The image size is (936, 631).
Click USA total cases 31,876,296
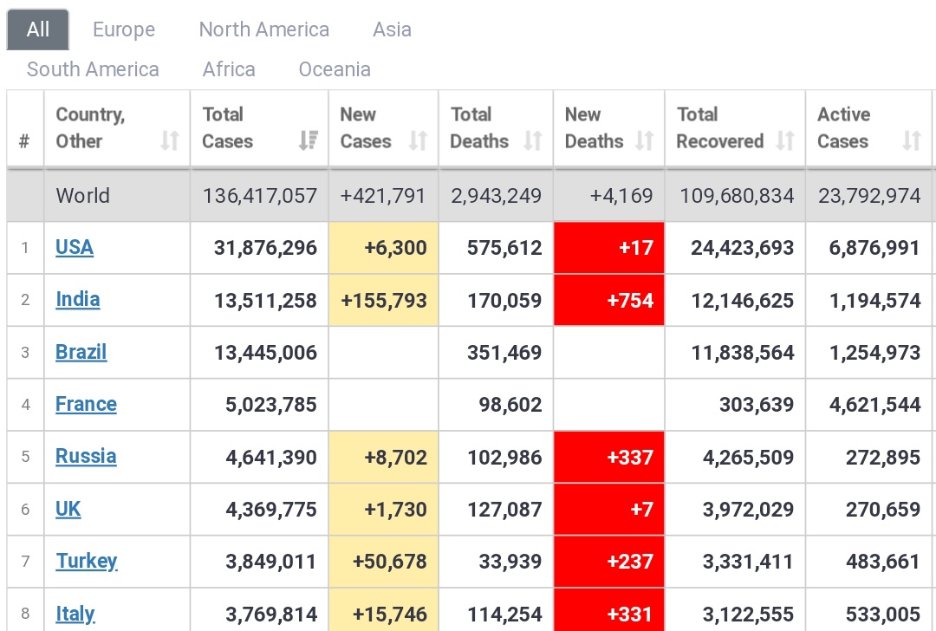[266, 248]
